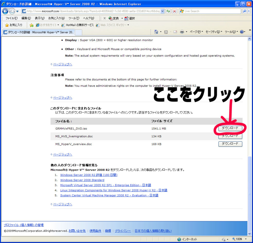
Task: Click the RSS feeds icon
Action: pyautogui.click(x=166, y=32)
